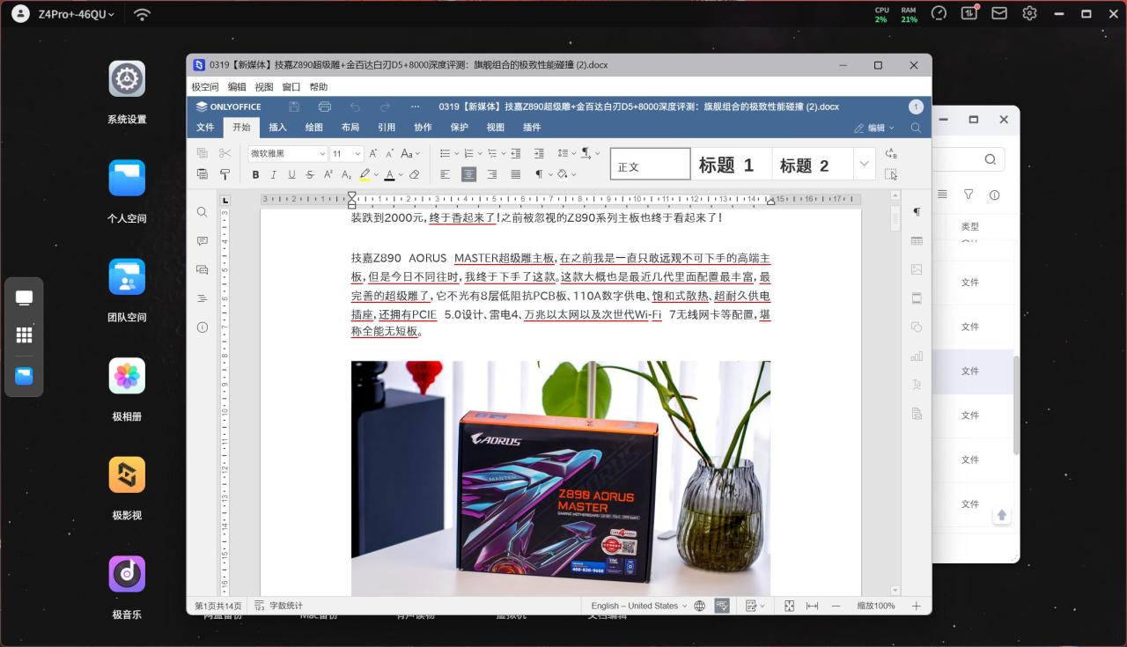Clear text style with eraser icon
Image resolution: width=1127 pixels, height=647 pixels.
coord(414,174)
